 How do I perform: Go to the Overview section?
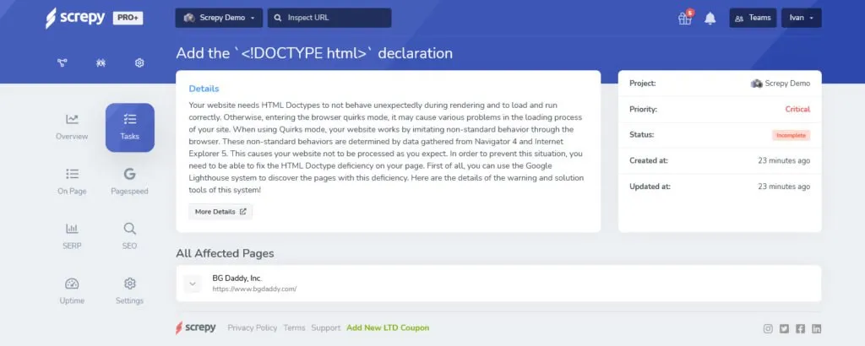pos(72,127)
